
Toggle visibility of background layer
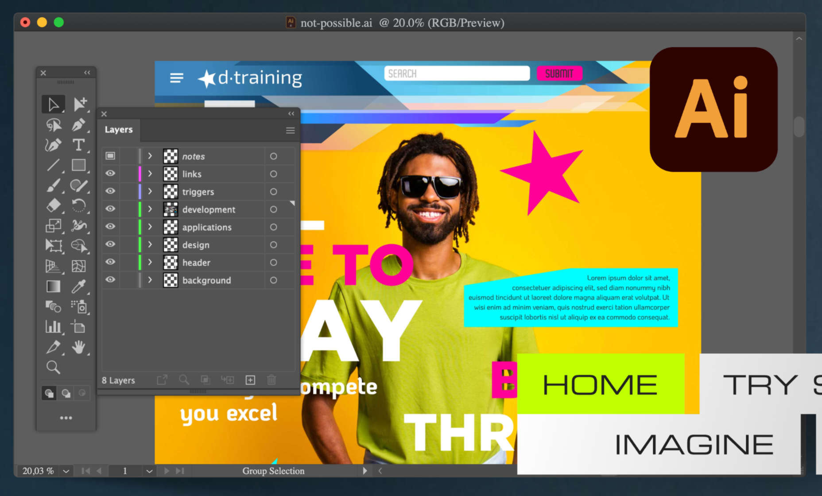click(x=110, y=280)
